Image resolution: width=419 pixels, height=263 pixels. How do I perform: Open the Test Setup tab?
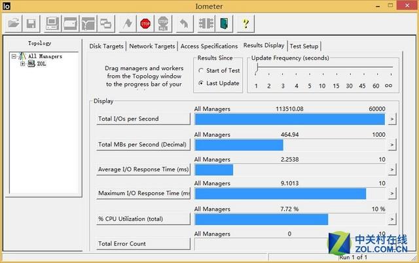[x=304, y=46]
